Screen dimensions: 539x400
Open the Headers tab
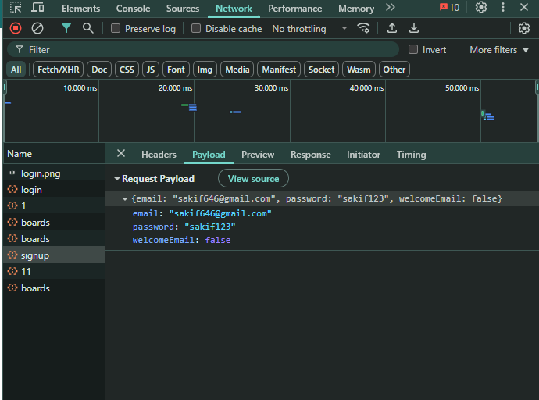[x=159, y=155]
